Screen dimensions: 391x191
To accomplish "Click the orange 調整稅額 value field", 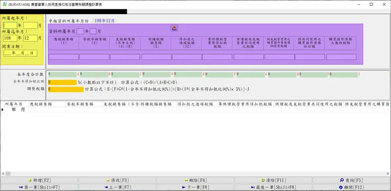I will 66,89.
